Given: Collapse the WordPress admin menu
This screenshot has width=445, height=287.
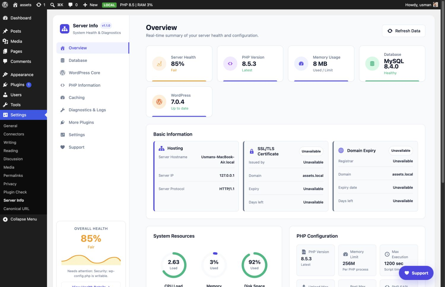Looking at the screenshot, I should pos(23,219).
